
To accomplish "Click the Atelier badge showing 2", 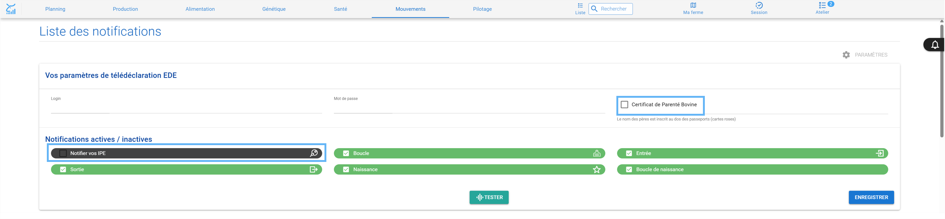I will pyautogui.click(x=831, y=4).
